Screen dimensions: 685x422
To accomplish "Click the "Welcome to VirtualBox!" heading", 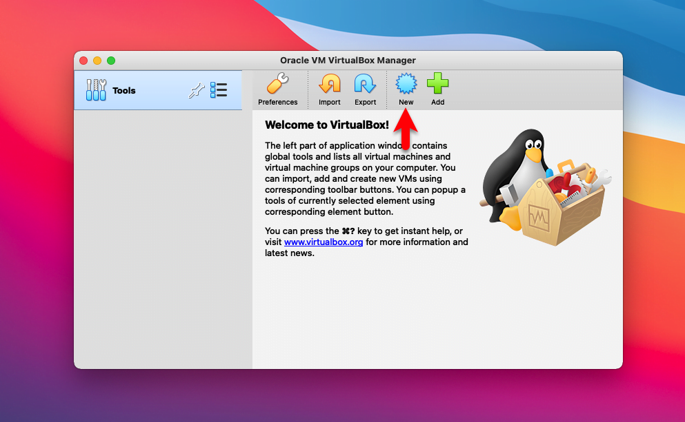I will coord(327,125).
